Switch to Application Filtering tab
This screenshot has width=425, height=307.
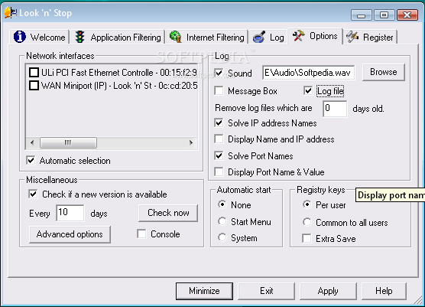pyautogui.click(x=118, y=37)
